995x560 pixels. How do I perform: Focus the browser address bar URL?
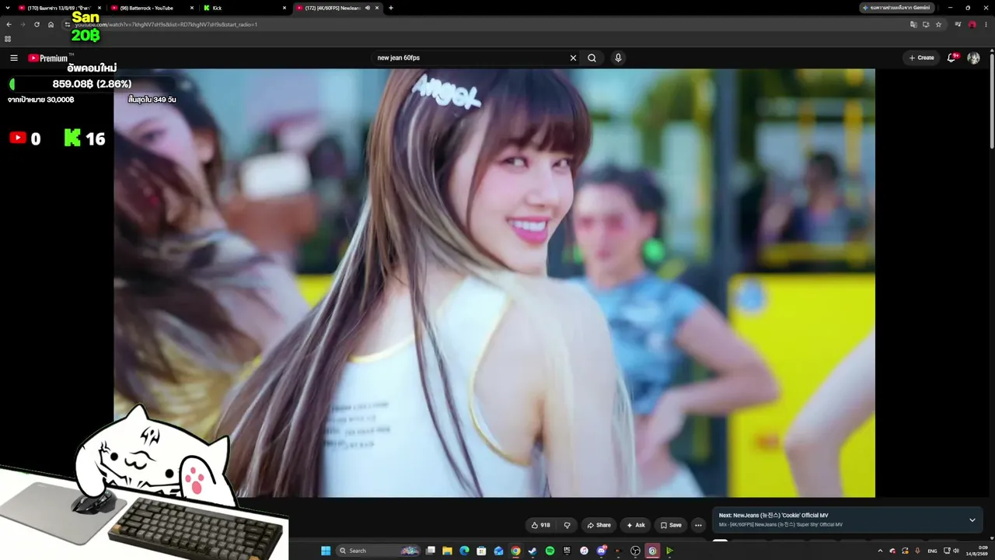tap(166, 25)
